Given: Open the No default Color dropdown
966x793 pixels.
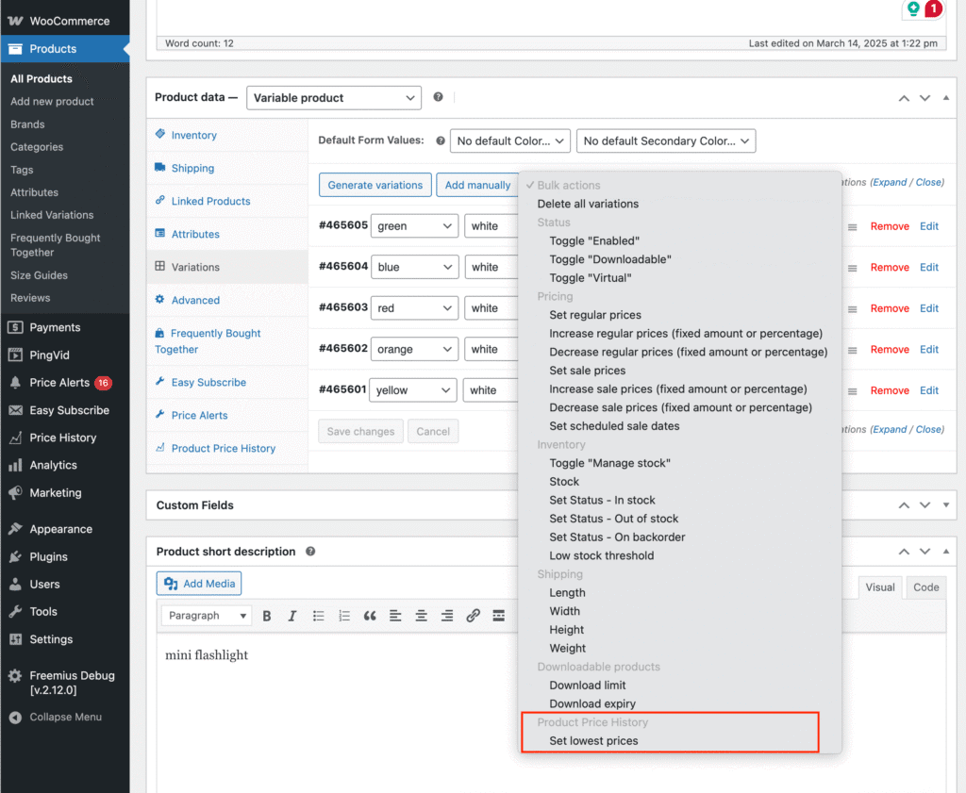Looking at the screenshot, I should click(x=509, y=141).
